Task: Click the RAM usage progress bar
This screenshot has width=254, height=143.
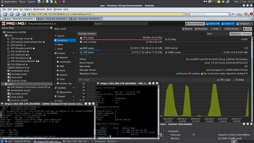Action: 121,50
